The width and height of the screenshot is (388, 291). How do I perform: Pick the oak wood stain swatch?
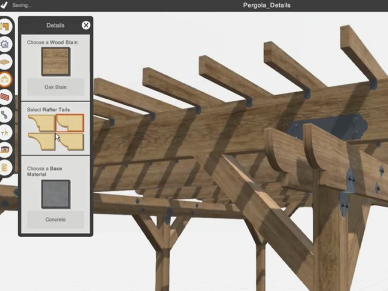[56, 62]
